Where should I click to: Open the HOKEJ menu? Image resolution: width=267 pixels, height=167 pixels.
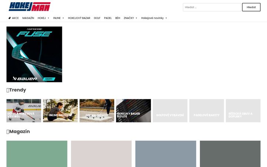pyautogui.click(x=42, y=18)
